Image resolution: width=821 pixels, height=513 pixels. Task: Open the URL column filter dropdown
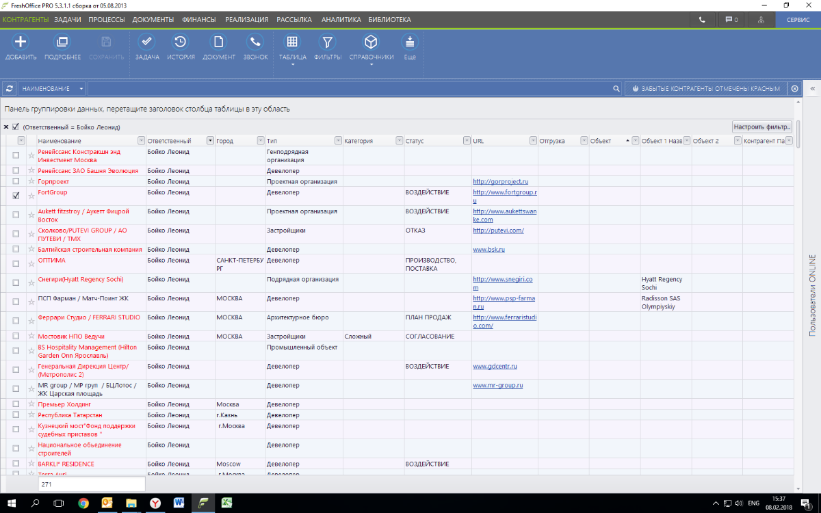point(534,141)
